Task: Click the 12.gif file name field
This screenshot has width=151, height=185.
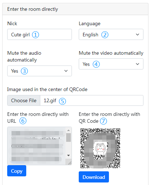Action: (x=92, y=100)
